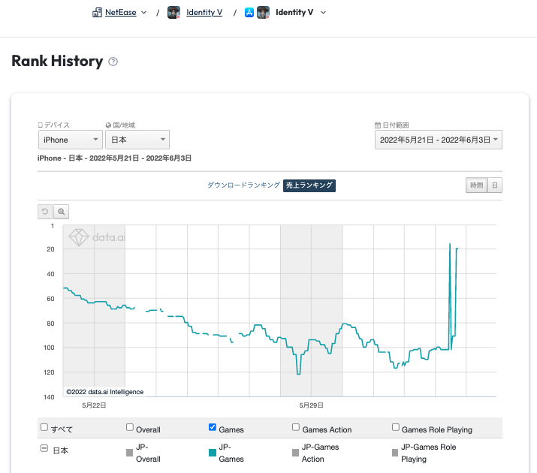Click the Identity V unified app thumbnail

pyautogui.click(x=173, y=12)
